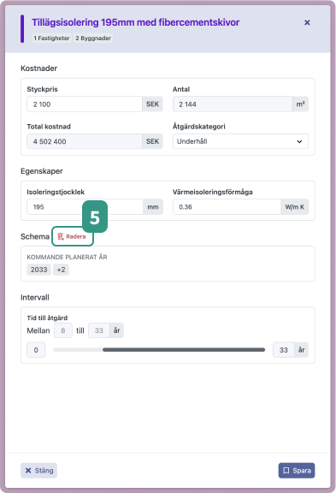Edit the Värmeisoleringsförmåga value 0.36
This screenshot has height=493, width=336.
227,207
